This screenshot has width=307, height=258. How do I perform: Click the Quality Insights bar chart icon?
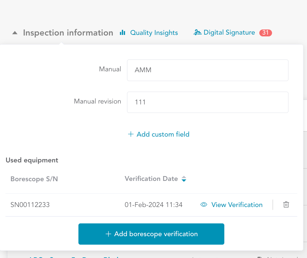[x=122, y=32]
